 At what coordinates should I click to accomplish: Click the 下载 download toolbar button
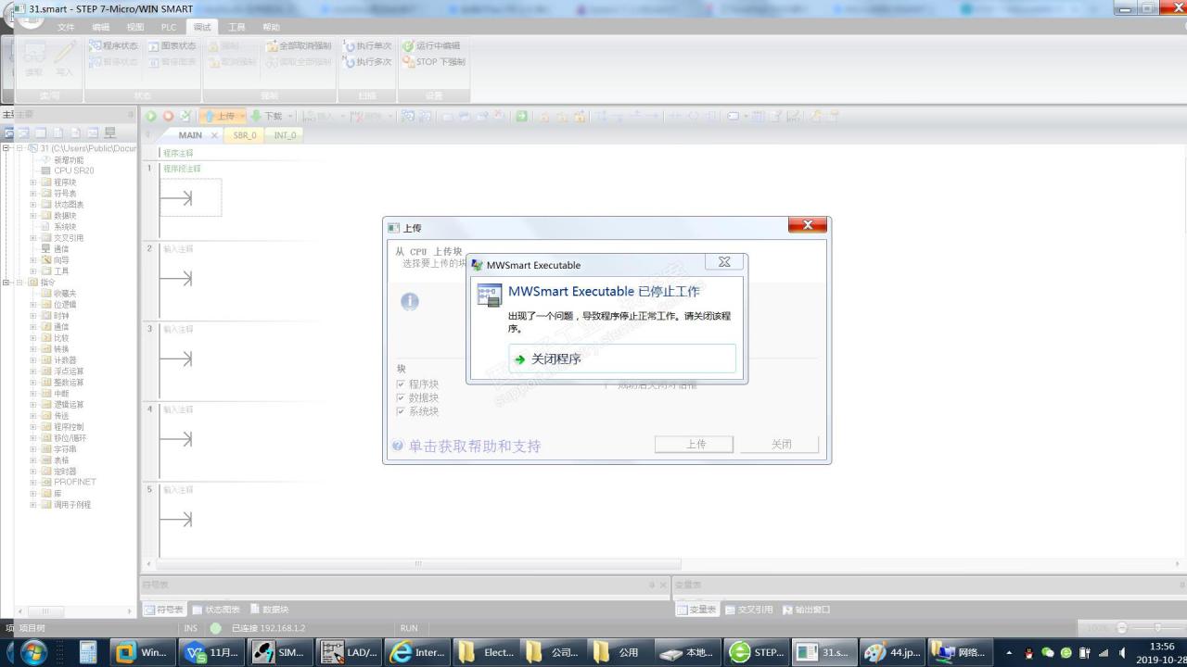(x=266, y=116)
